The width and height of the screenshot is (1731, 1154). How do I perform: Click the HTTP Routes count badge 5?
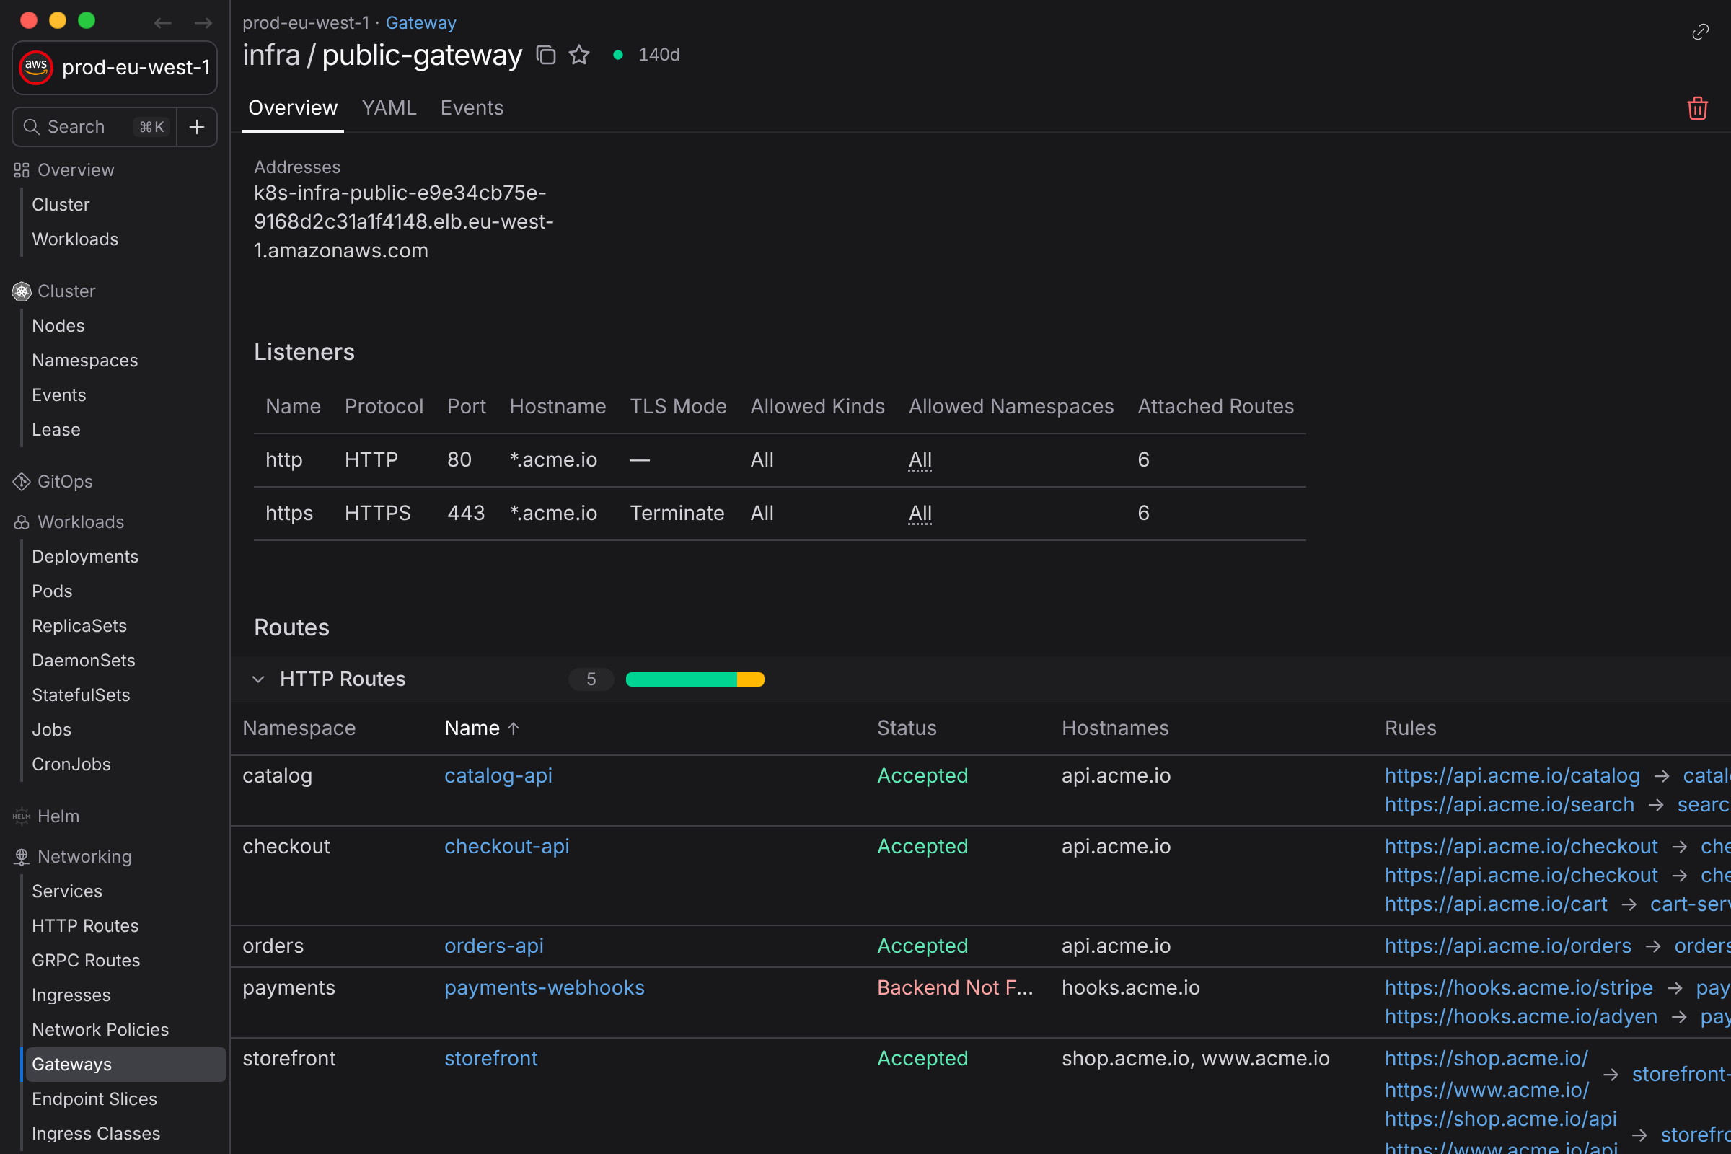(591, 679)
